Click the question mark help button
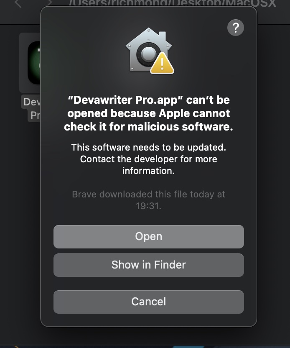Image resolution: width=290 pixels, height=348 pixels. pos(235,28)
